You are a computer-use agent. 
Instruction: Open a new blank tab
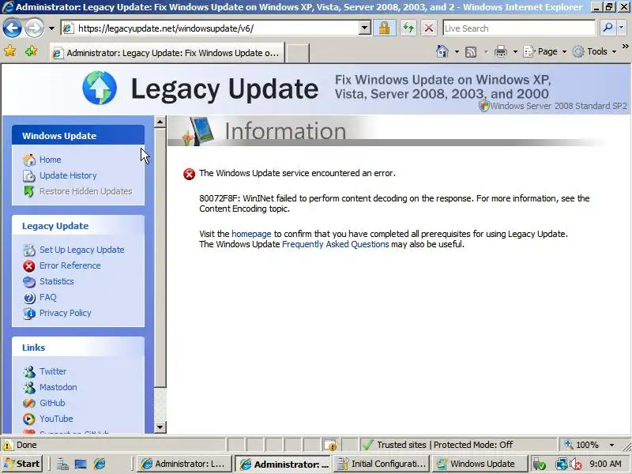pyautogui.click(x=298, y=53)
